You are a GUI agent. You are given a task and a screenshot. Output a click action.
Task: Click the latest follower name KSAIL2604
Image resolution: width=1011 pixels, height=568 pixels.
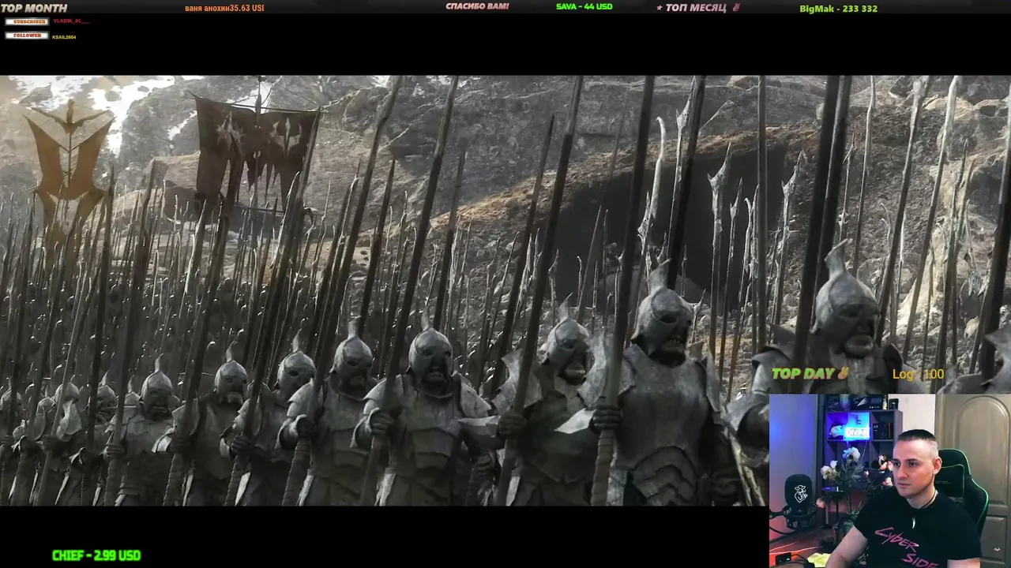tap(64, 36)
